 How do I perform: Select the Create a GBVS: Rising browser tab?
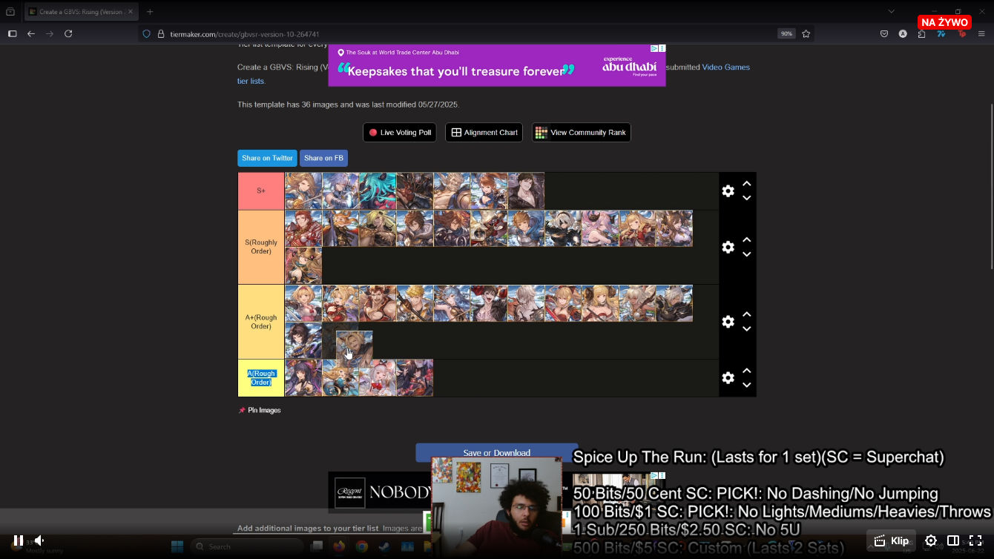point(80,12)
